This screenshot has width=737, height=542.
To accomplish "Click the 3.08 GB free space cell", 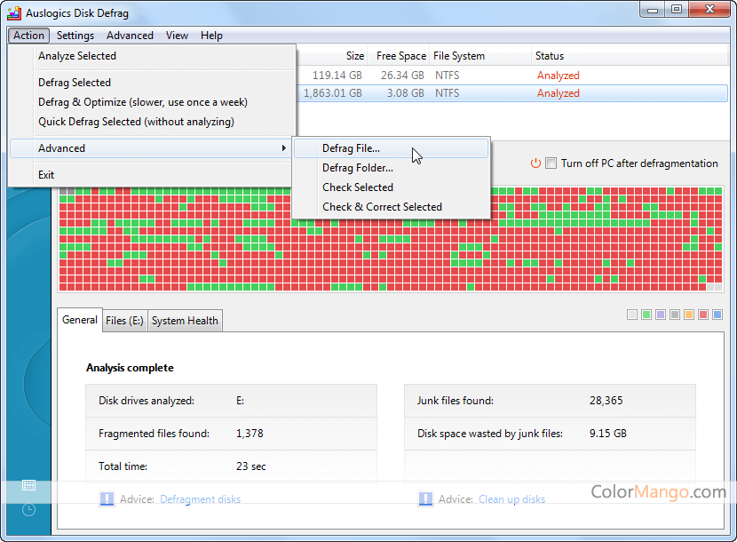I will 405,93.
